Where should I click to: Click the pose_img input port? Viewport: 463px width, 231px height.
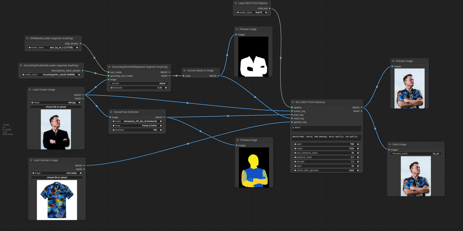[292, 115]
